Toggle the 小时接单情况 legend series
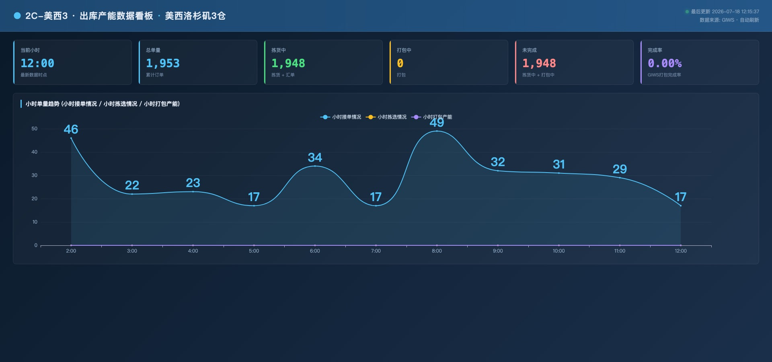772x362 pixels. pyautogui.click(x=341, y=117)
